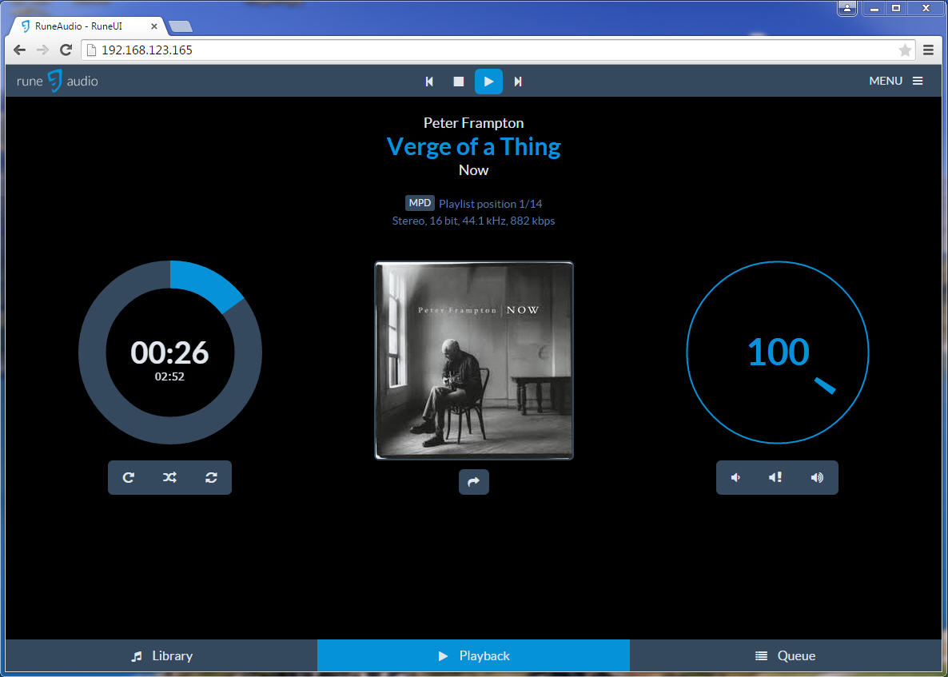948x677 pixels.
Task: Adjust the circular volume knob
Action: pos(778,352)
